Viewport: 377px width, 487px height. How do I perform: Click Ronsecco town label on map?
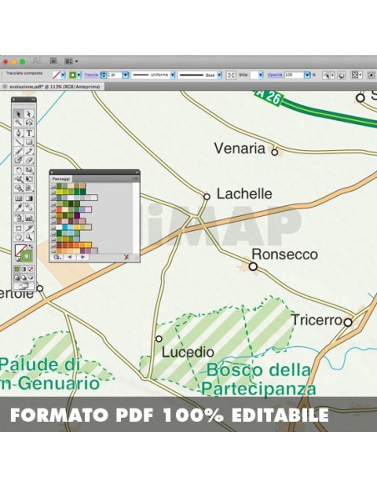pos(284,254)
